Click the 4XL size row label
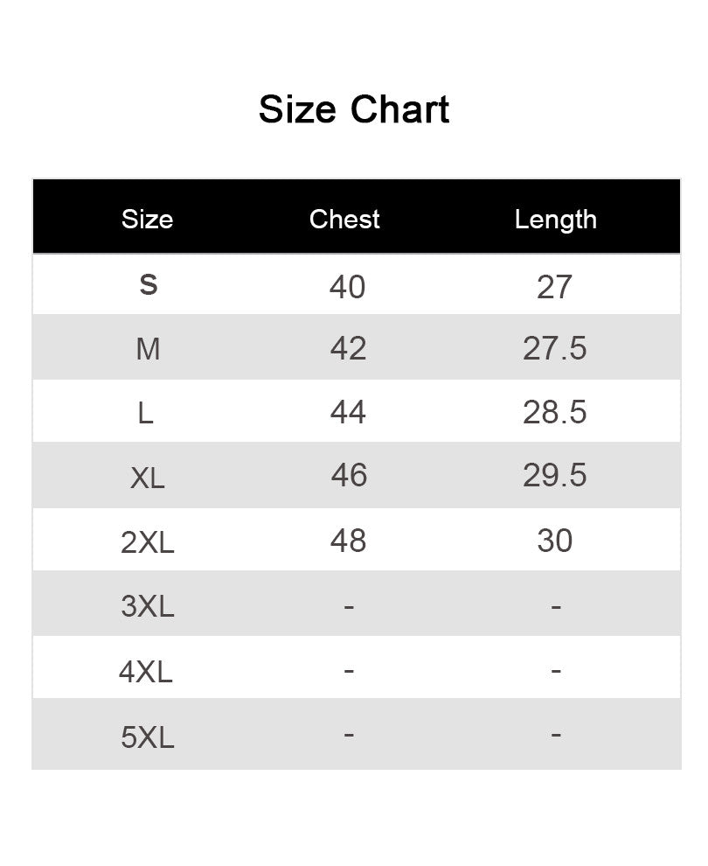The height and width of the screenshot is (866, 708). [146, 672]
